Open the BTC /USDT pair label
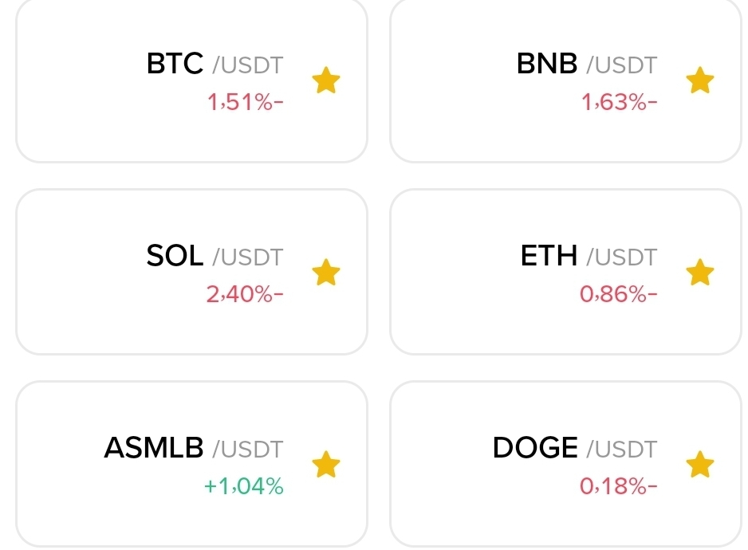748x550 pixels. (215, 64)
